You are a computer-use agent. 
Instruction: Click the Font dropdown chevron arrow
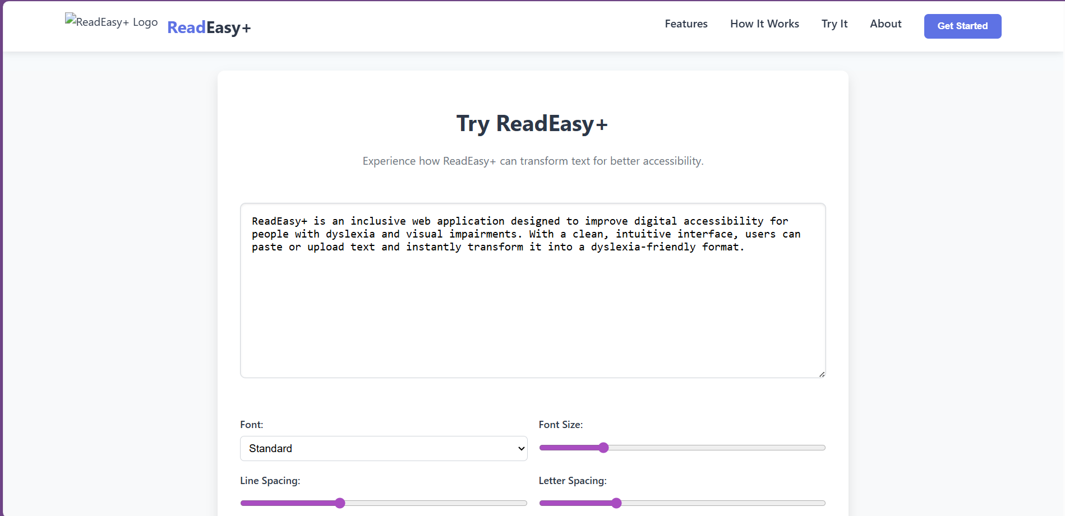coord(521,448)
